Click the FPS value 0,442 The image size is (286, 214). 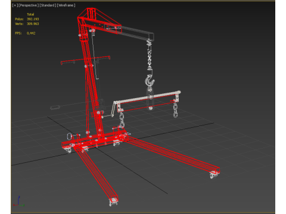coord(31,33)
